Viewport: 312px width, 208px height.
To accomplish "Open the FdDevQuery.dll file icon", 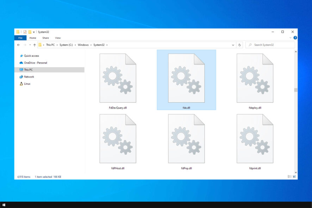I will [118, 78].
